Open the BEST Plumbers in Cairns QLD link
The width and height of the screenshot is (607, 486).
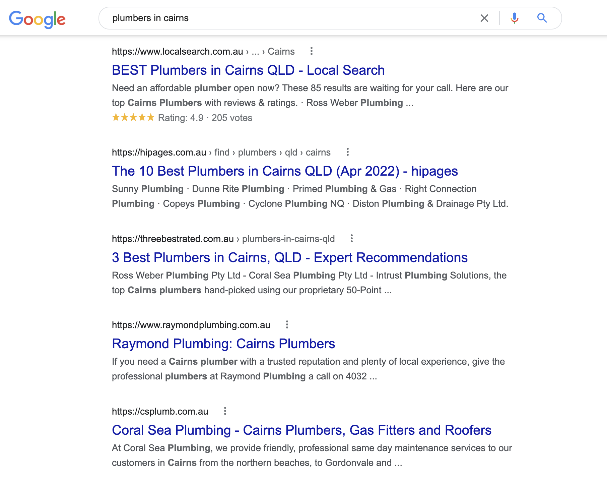pyautogui.click(x=248, y=70)
